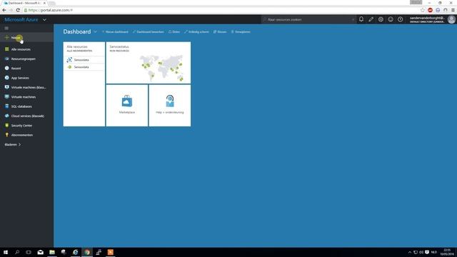Open portal settings gear icon
Screen dimensions: 457x257
click(x=381, y=19)
